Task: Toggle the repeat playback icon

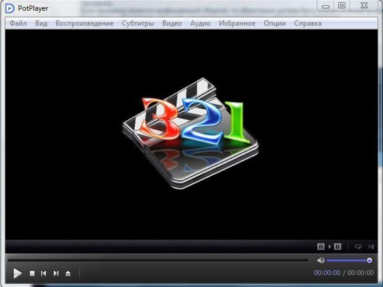Action: pyautogui.click(x=358, y=247)
